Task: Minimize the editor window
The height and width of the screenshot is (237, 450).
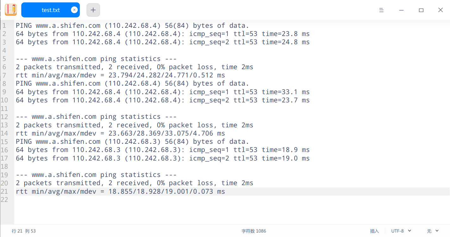Action: pos(401,10)
